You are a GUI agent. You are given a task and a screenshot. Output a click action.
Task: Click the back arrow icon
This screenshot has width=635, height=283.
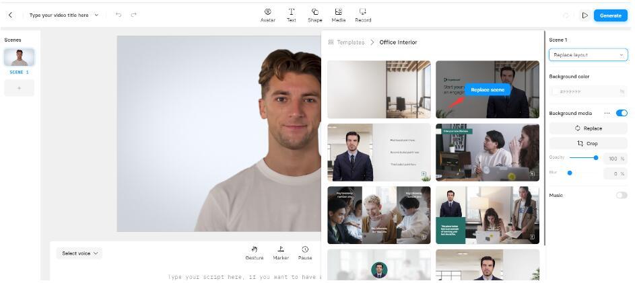coord(11,15)
